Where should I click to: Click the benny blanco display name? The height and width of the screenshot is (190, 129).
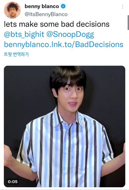42,6
